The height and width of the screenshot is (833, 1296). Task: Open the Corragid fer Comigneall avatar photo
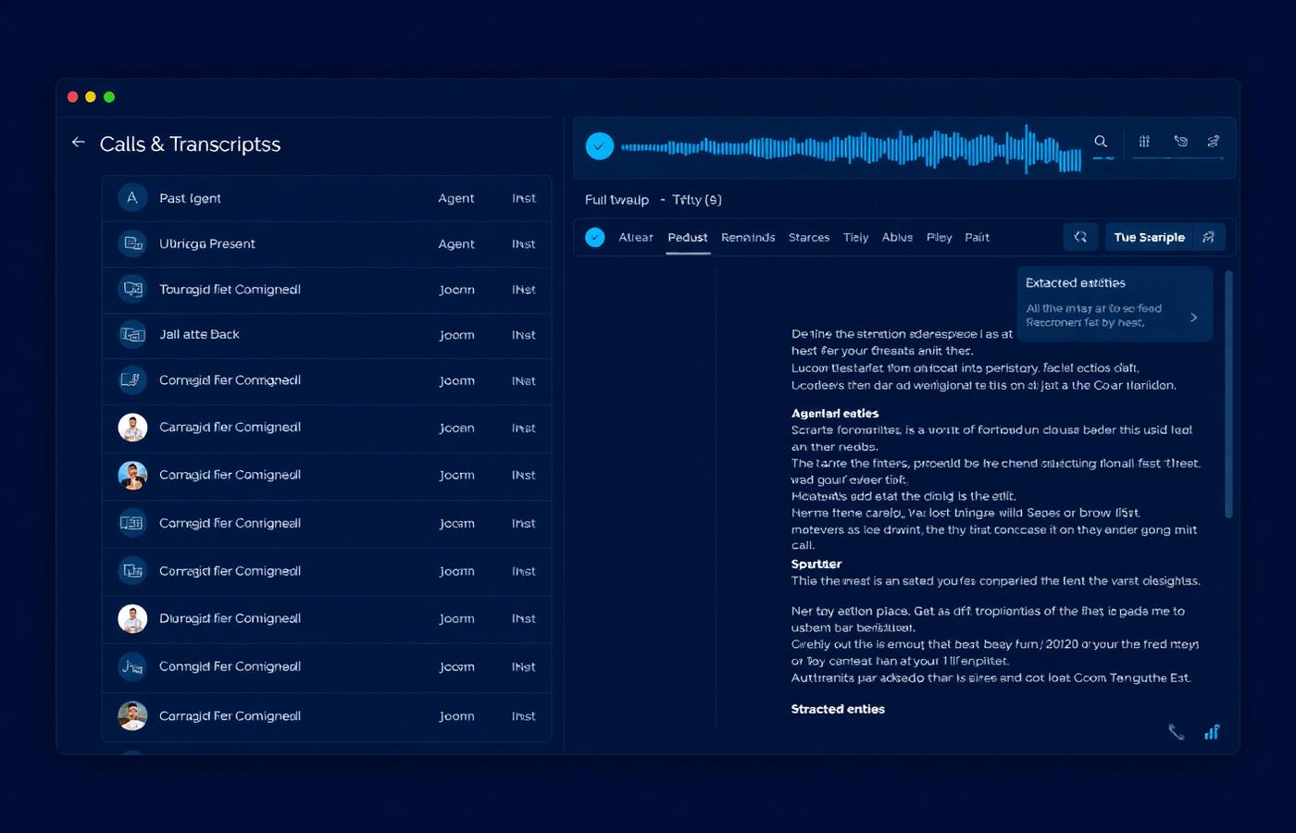coord(132,475)
